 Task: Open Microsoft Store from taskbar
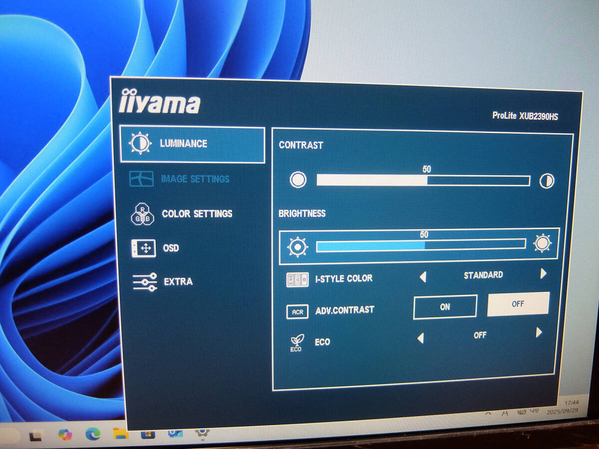point(148,433)
